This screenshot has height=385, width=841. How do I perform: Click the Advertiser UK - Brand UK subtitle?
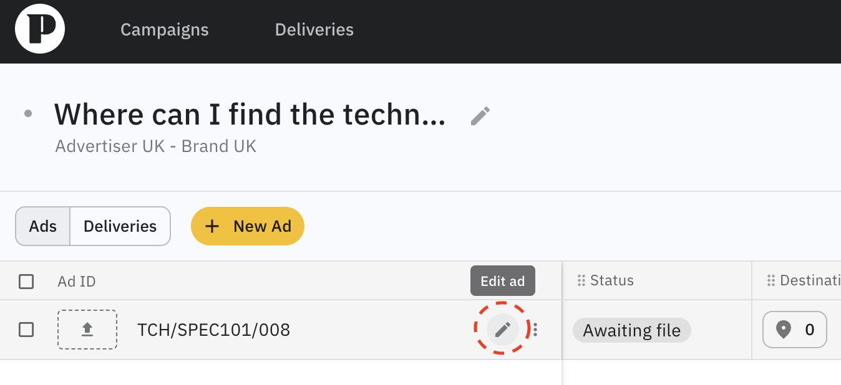coord(155,146)
